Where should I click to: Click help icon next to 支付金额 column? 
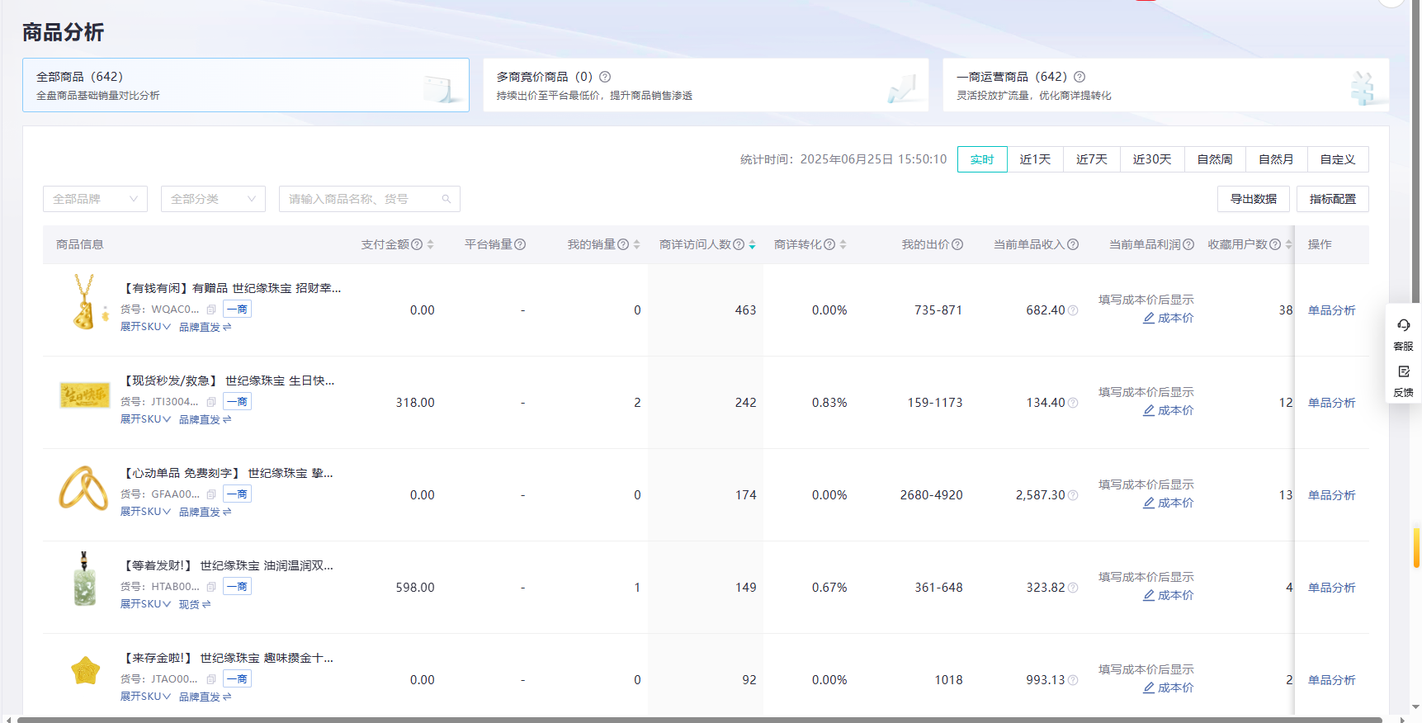point(417,244)
